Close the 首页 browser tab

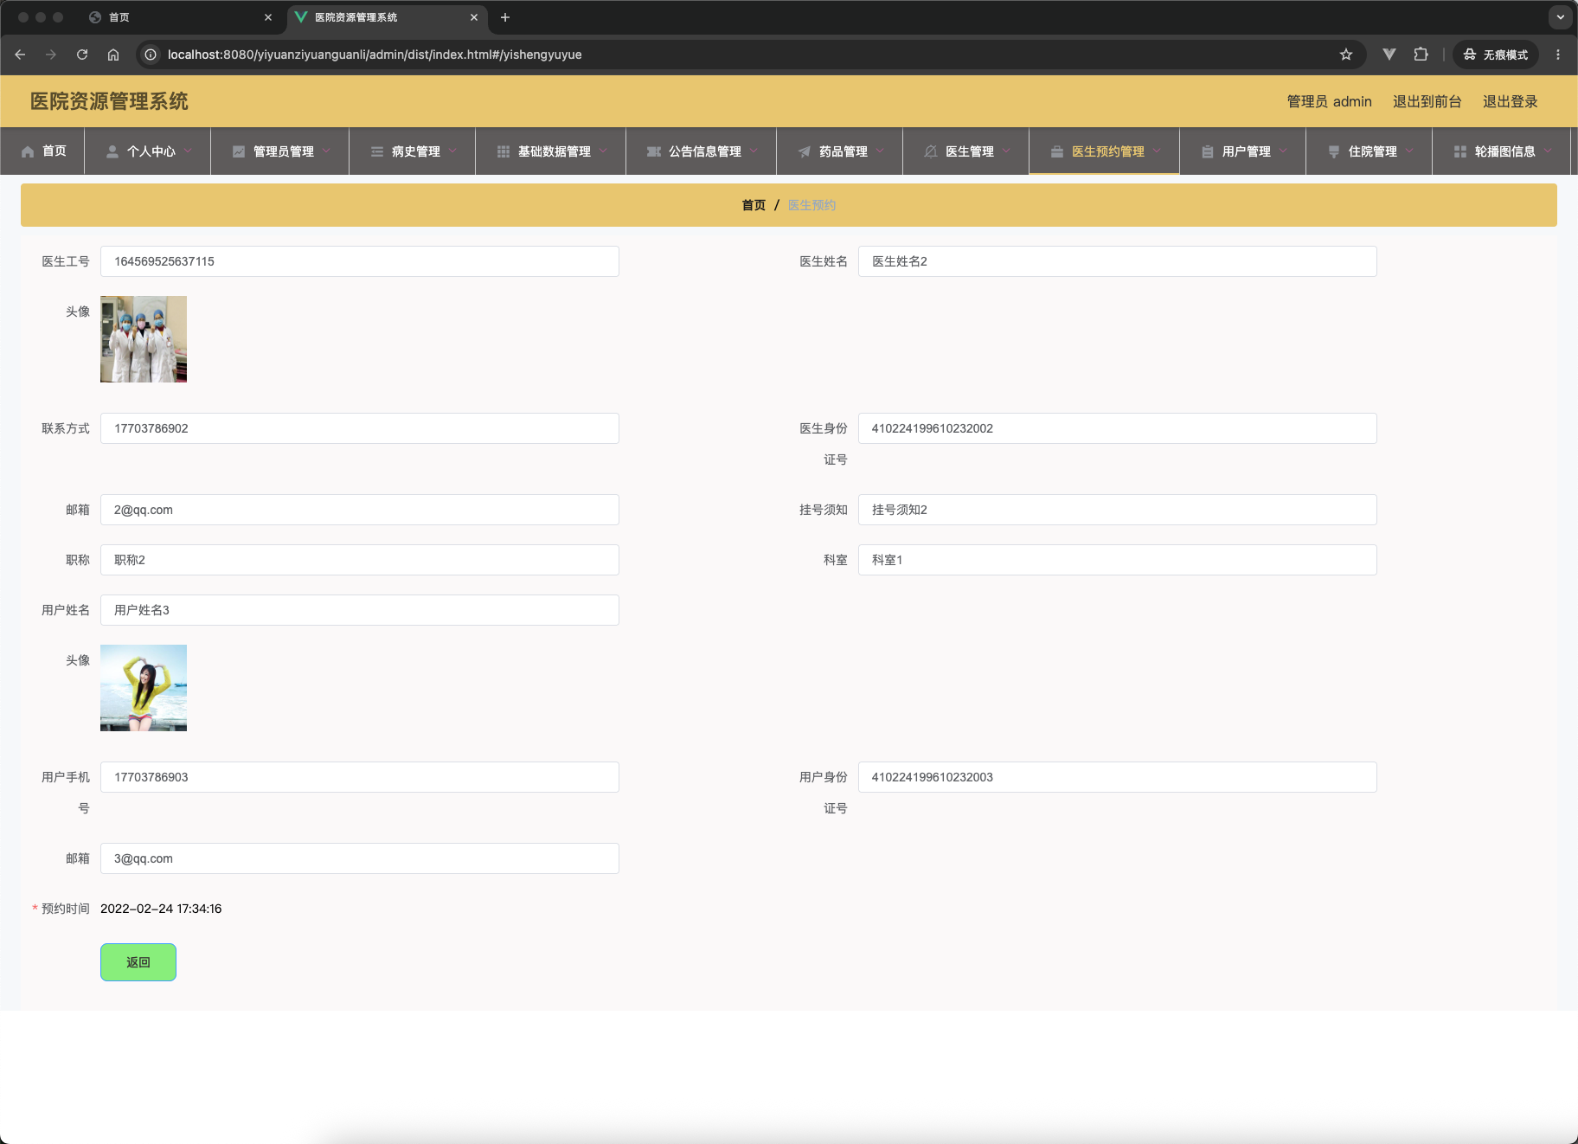click(x=268, y=17)
